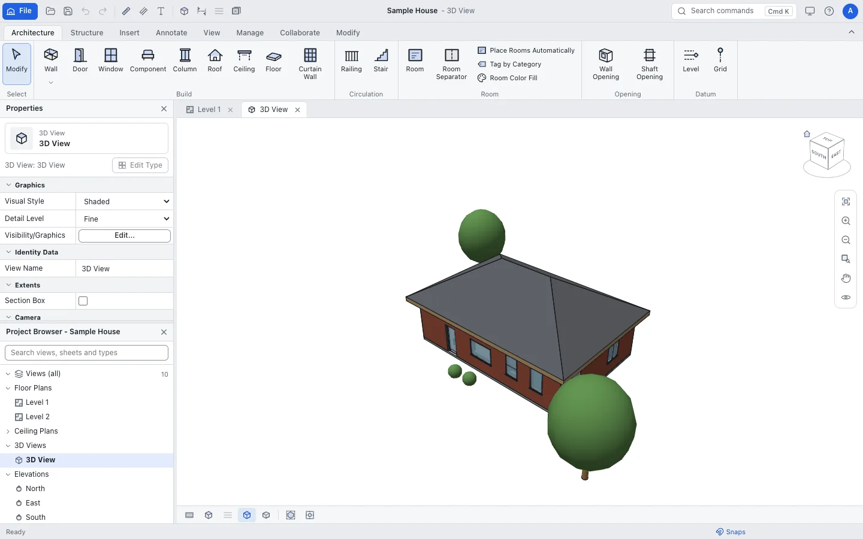863x539 pixels.
Task: Open the File menu button
Action: [20, 11]
